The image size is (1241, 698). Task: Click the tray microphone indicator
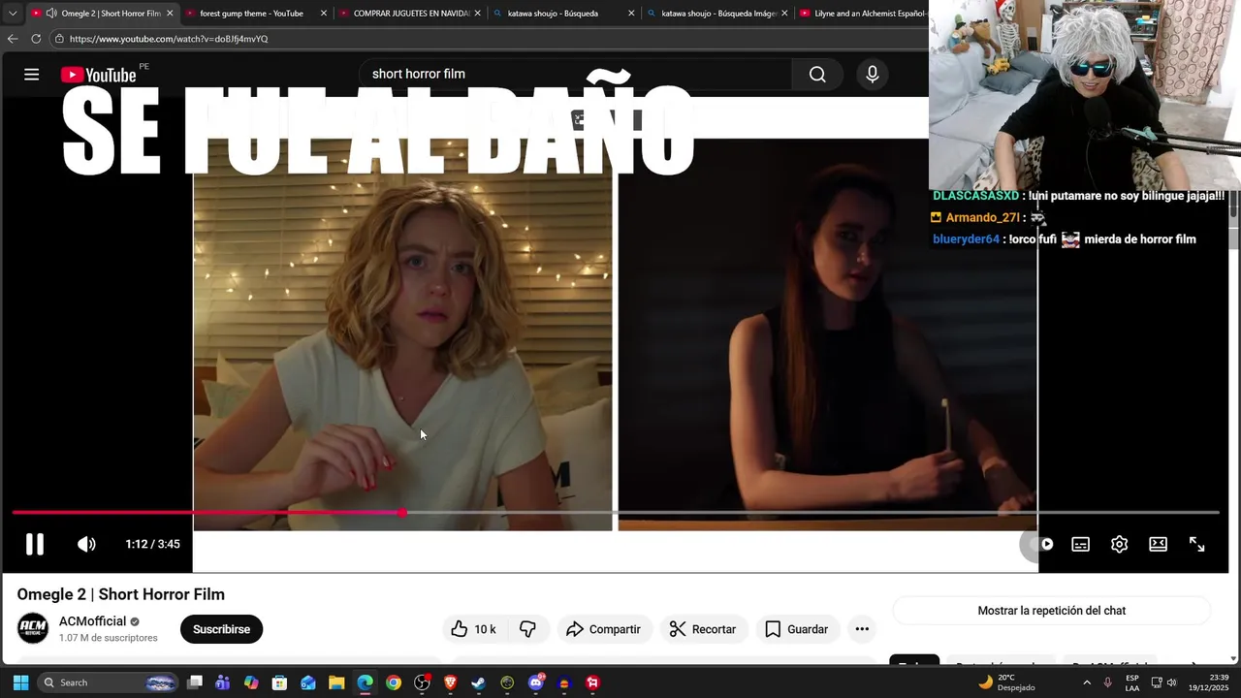[x=1107, y=682]
